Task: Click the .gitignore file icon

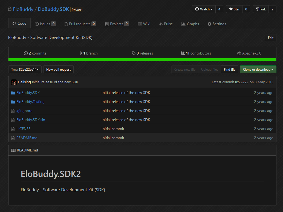Action: pyautogui.click(x=13, y=111)
